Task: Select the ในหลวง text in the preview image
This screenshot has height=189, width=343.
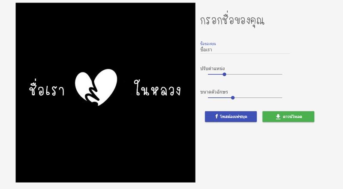Action: tap(157, 88)
